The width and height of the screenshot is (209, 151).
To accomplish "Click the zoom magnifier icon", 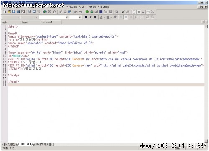I will 153,12.
